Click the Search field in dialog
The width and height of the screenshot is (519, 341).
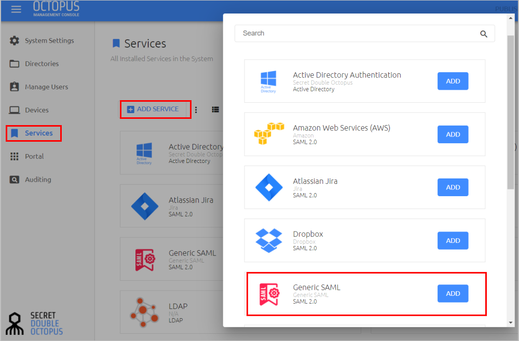365,33
